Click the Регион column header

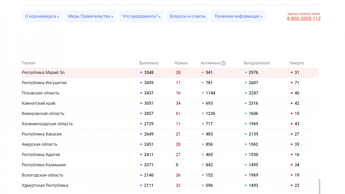pos(28,63)
